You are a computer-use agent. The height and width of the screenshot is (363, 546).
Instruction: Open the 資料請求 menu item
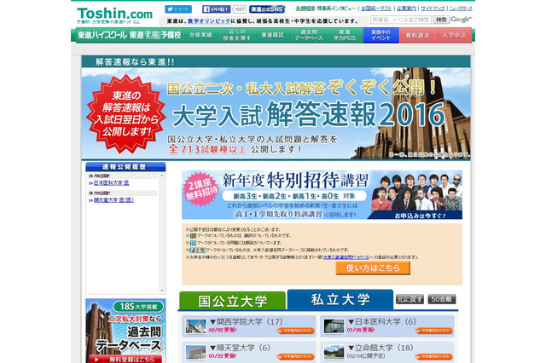[417, 35]
